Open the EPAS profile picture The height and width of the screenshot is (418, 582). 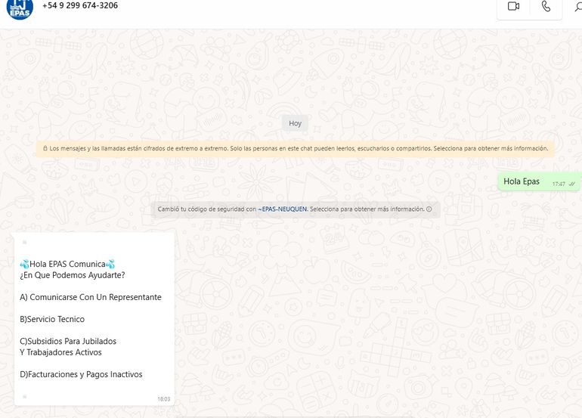[x=20, y=8]
